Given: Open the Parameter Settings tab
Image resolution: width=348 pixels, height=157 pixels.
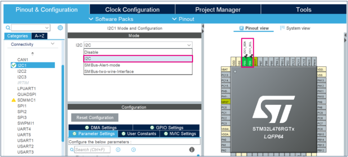Looking at the screenshot, I should point(93,134).
